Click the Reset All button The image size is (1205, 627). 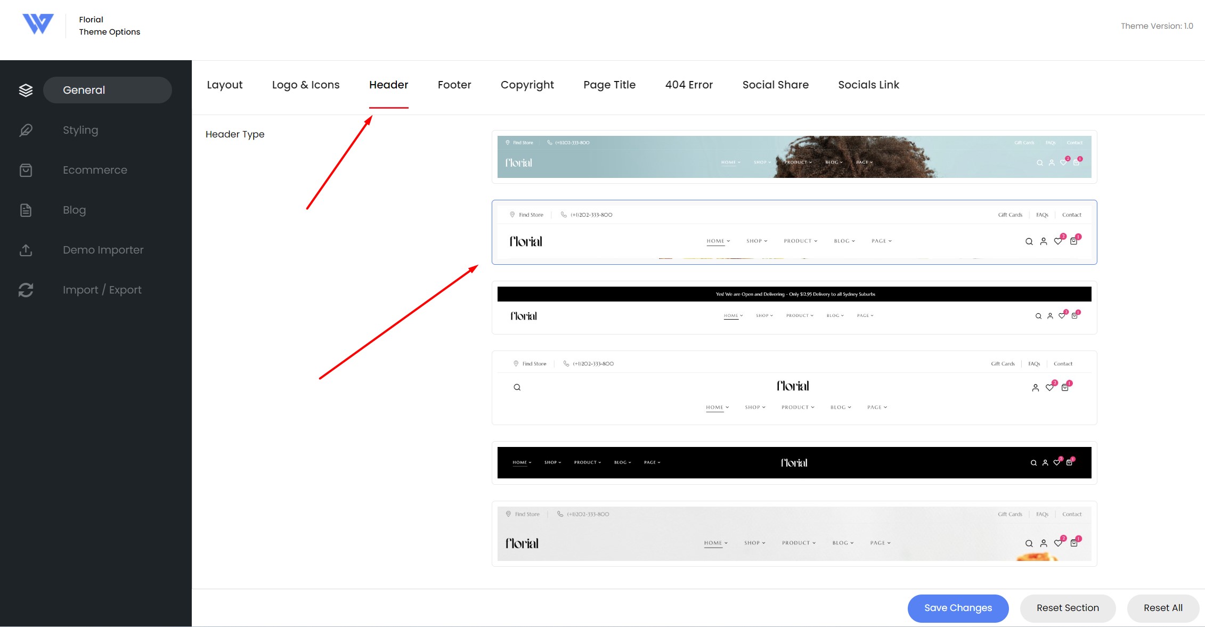click(x=1163, y=608)
